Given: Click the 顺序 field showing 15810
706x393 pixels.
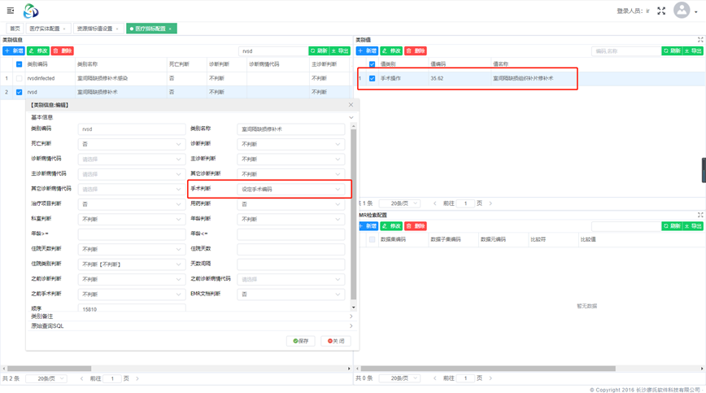Looking at the screenshot, I should [x=132, y=308].
